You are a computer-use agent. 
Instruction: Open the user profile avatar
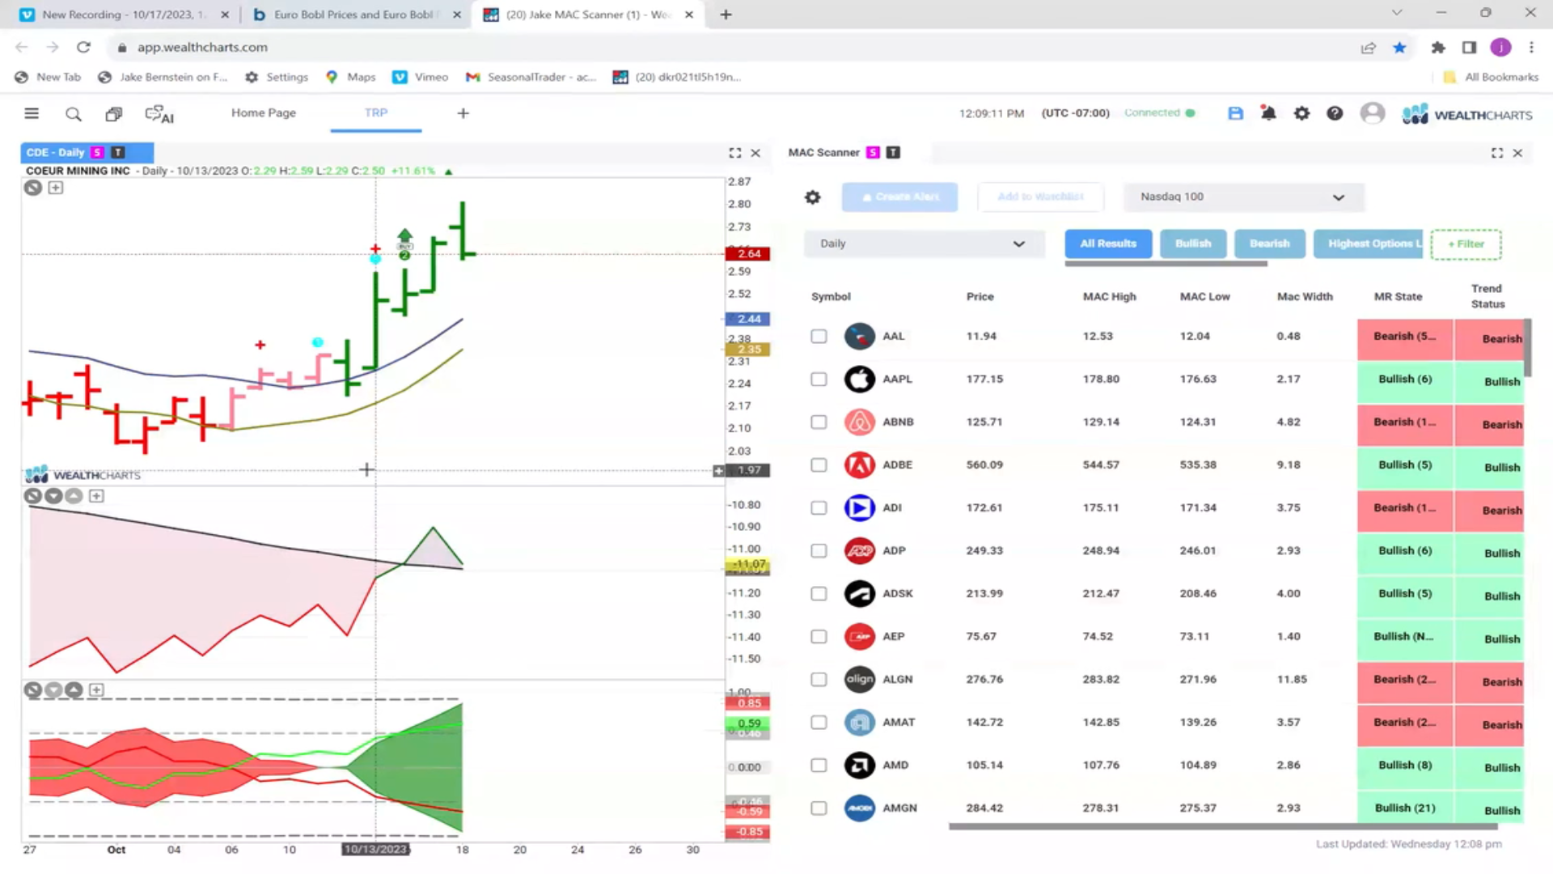click(x=1373, y=113)
